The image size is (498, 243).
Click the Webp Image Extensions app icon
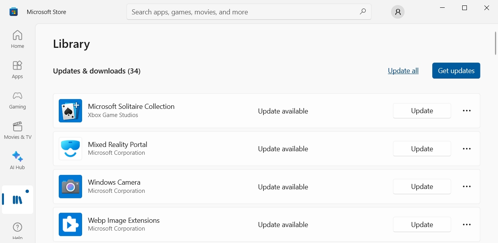[x=70, y=224]
